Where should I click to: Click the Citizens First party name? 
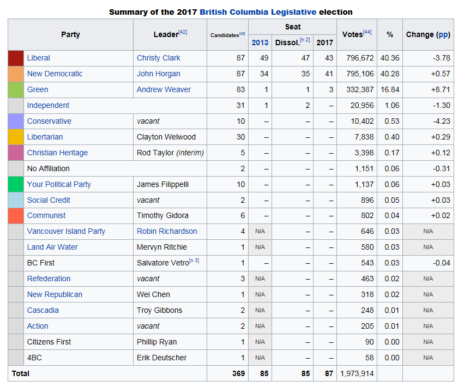click(x=49, y=341)
